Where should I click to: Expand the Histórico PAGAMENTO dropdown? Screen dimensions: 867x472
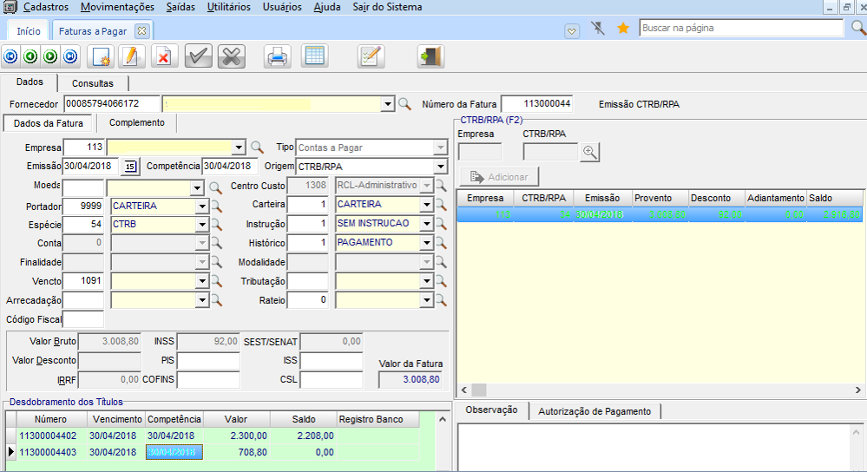click(x=426, y=243)
